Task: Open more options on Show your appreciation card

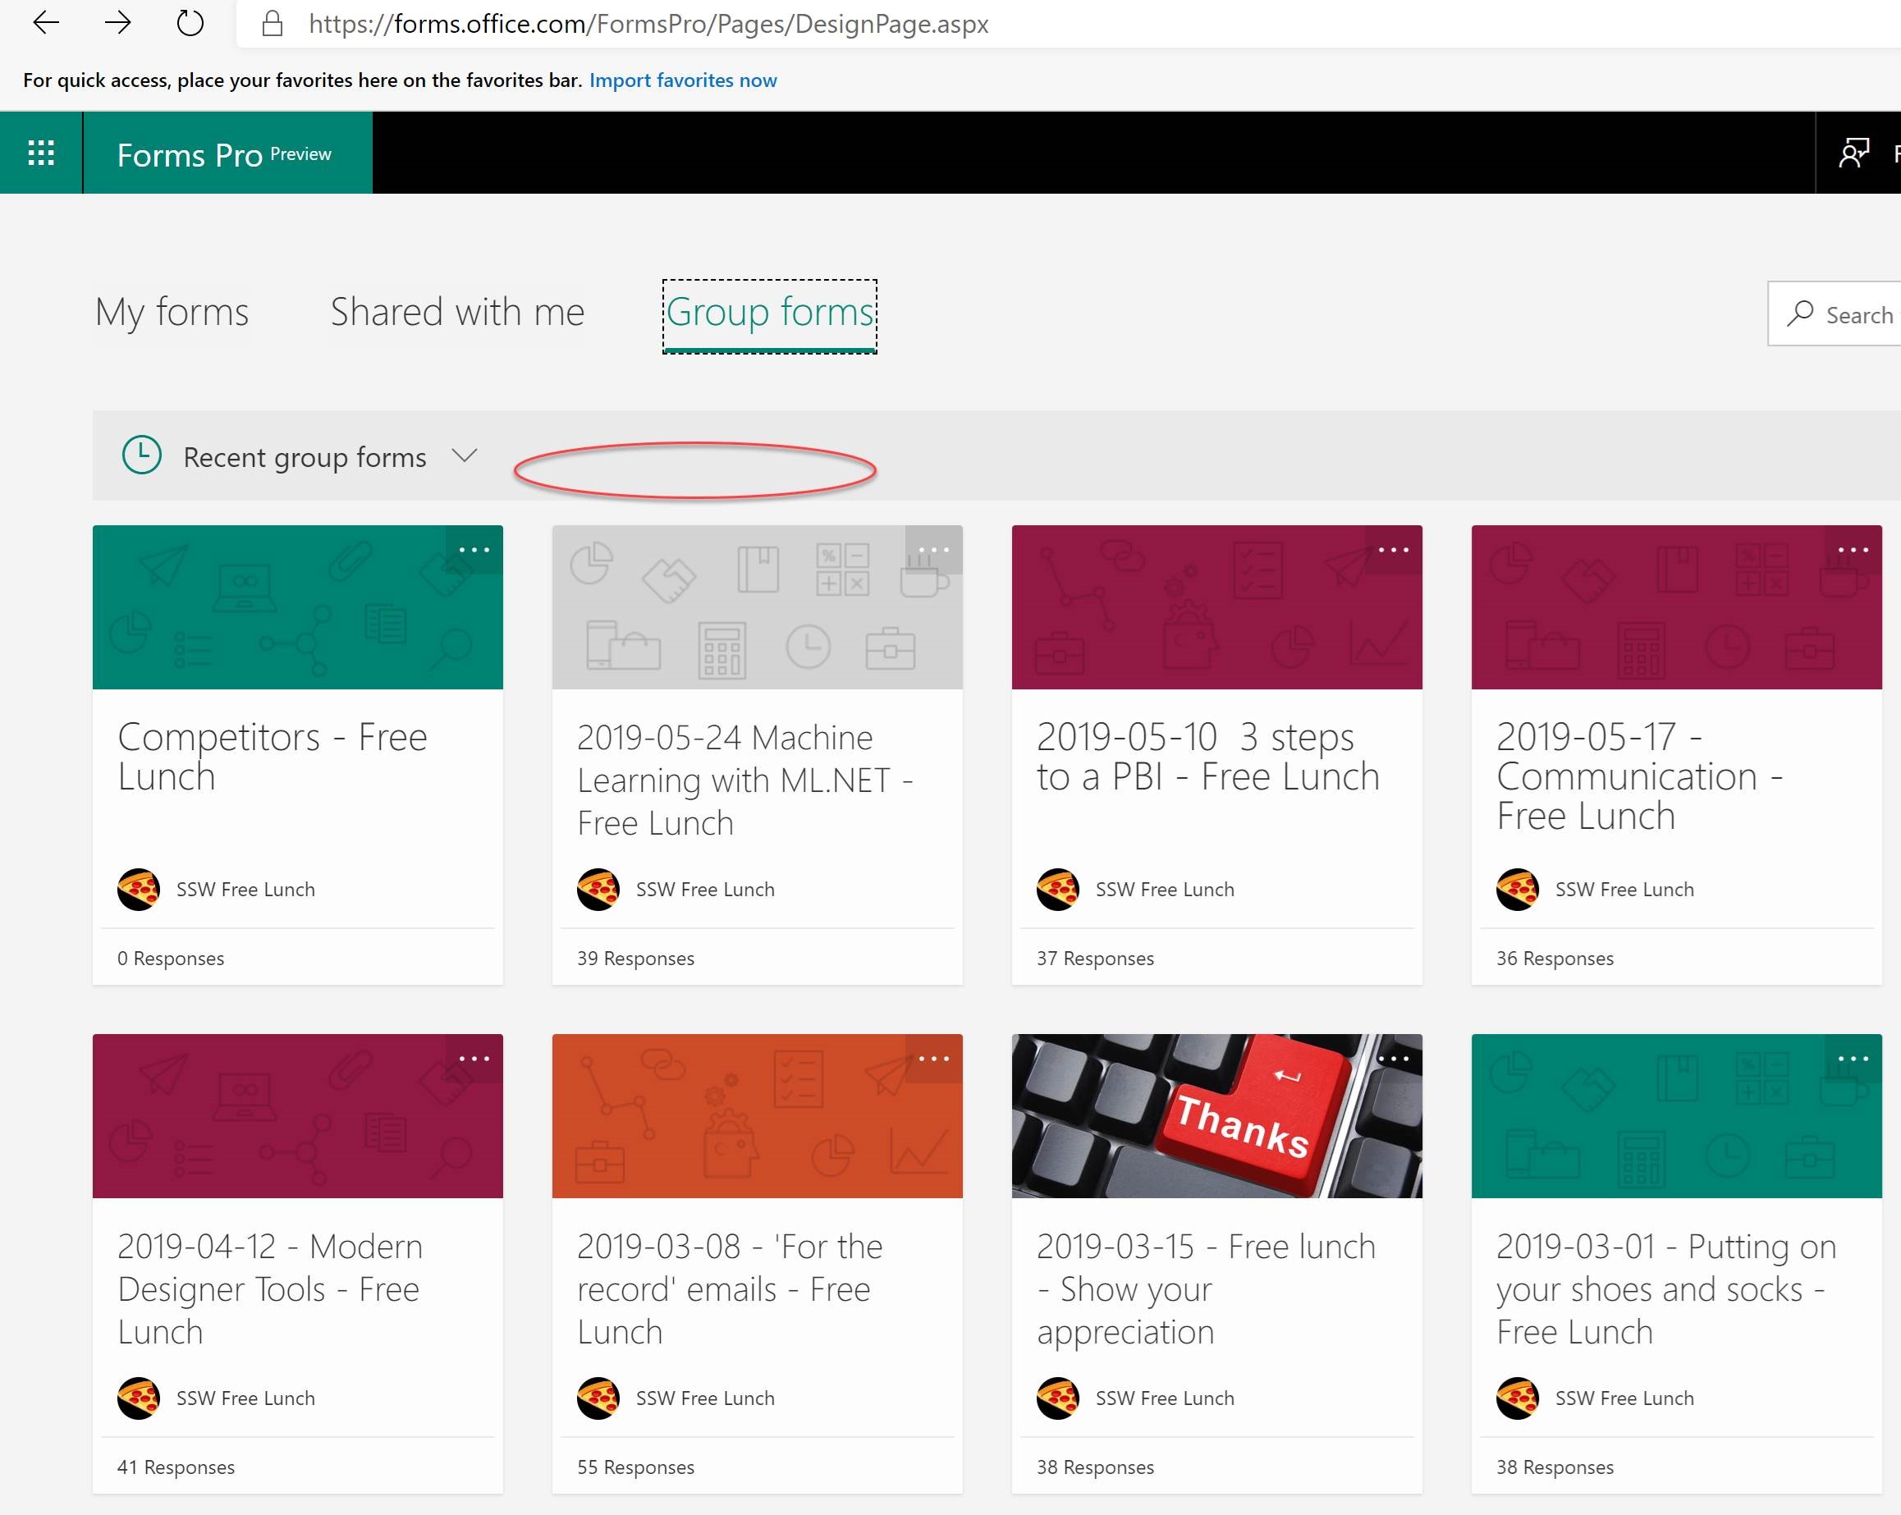Action: tap(1393, 1058)
